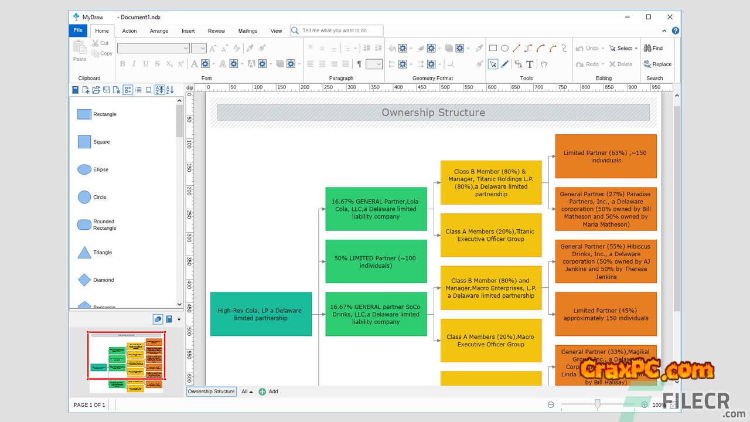
Task: Activate the Pencil freehand tool
Action: coord(504,64)
